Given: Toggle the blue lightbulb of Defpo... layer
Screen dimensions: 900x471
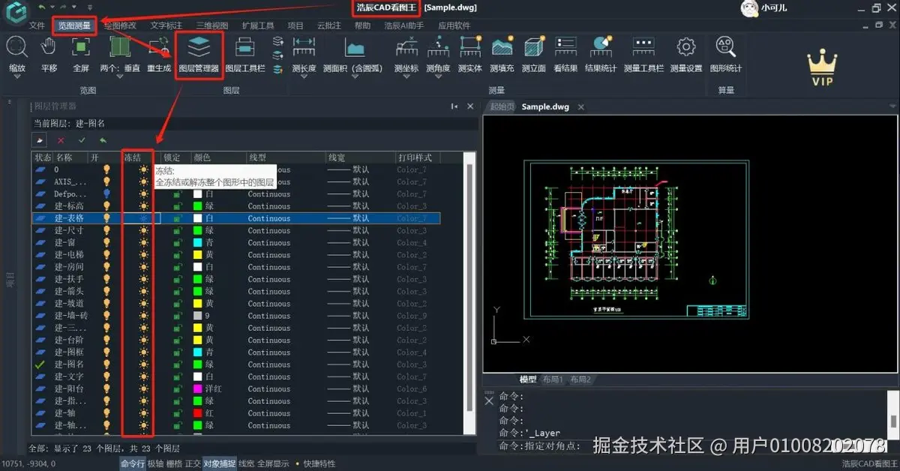Looking at the screenshot, I should coord(106,193).
